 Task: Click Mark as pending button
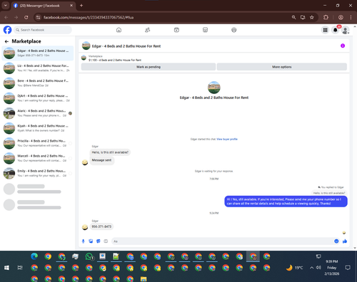(149, 67)
